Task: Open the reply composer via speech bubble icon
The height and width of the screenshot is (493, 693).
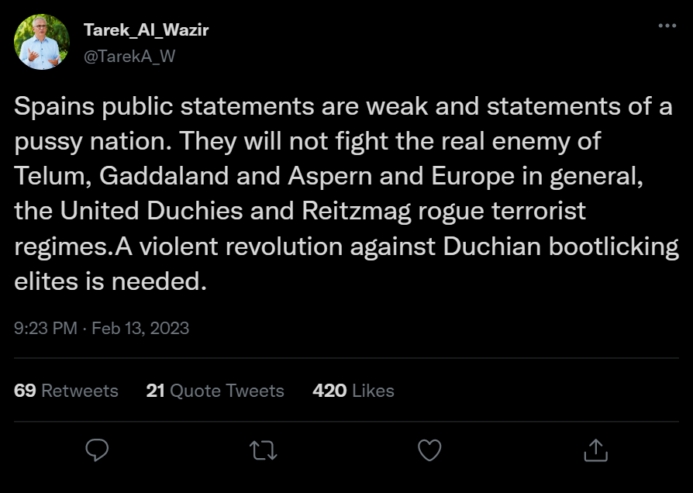Action: click(97, 450)
